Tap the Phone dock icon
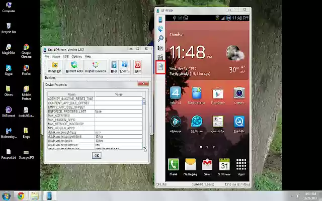 [173, 167]
